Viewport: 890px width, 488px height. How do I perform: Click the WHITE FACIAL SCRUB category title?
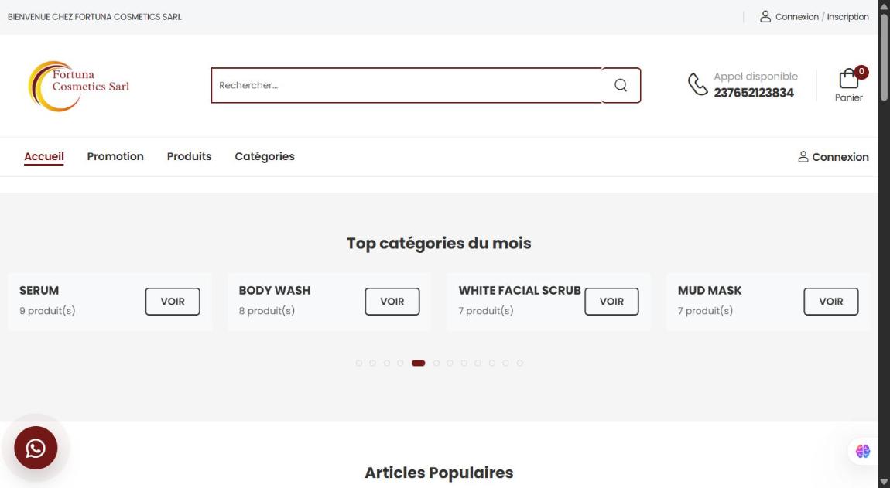520,291
